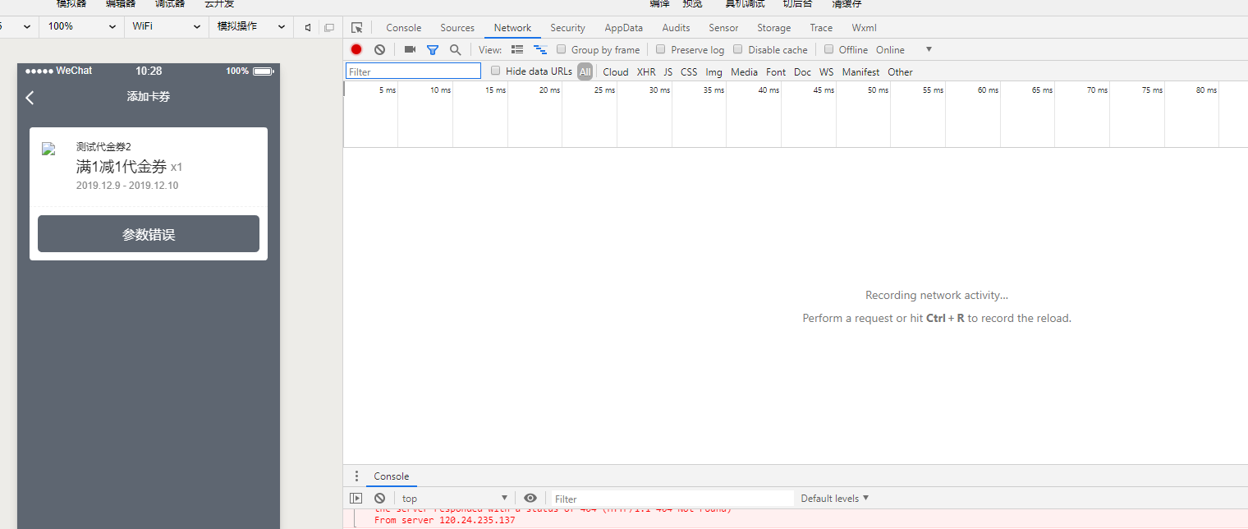Click the 满1减1代金券 coupon title

click(x=122, y=167)
